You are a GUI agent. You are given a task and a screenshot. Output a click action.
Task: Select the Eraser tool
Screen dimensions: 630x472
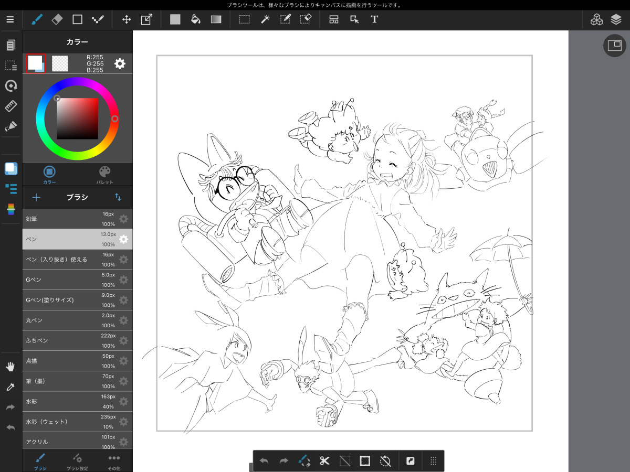(57, 19)
